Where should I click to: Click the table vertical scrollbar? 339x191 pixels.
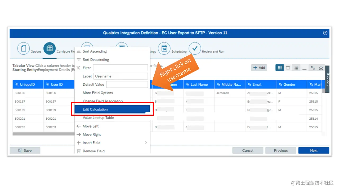pos(324,91)
